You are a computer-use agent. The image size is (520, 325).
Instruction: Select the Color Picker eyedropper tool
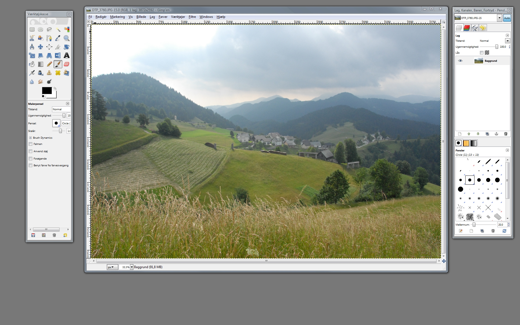click(x=58, y=38)
